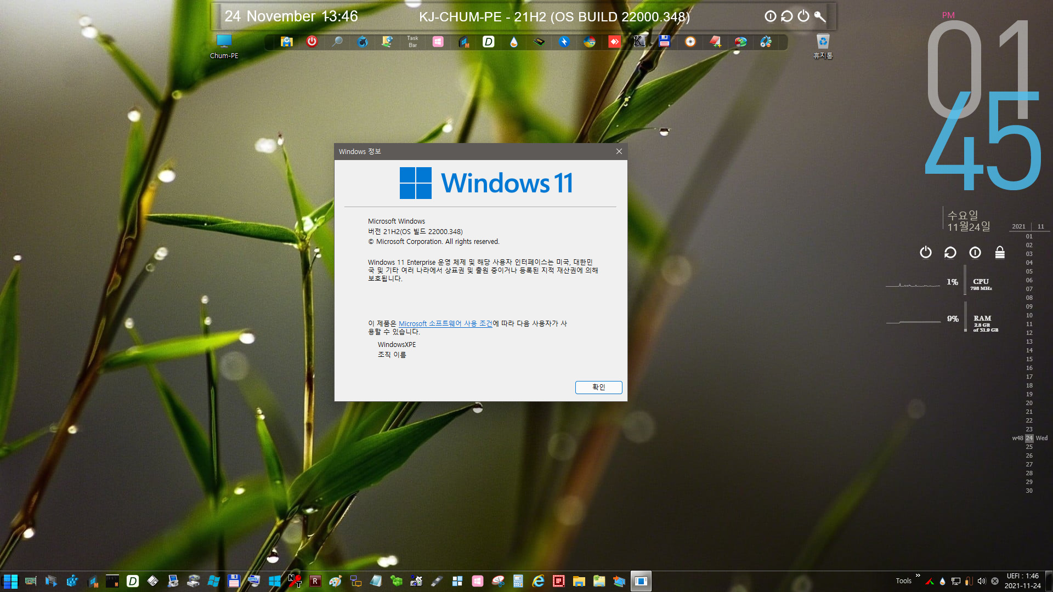Open the Chum-PE desktop icon
This screenshot has width=1053, height=592.
pyautogui.click(x=224, y=47)
